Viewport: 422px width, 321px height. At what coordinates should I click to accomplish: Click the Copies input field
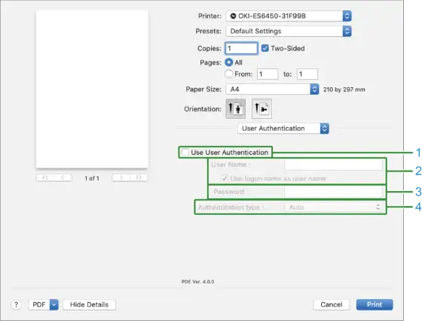pyautogui.click(x=241, y=48)
